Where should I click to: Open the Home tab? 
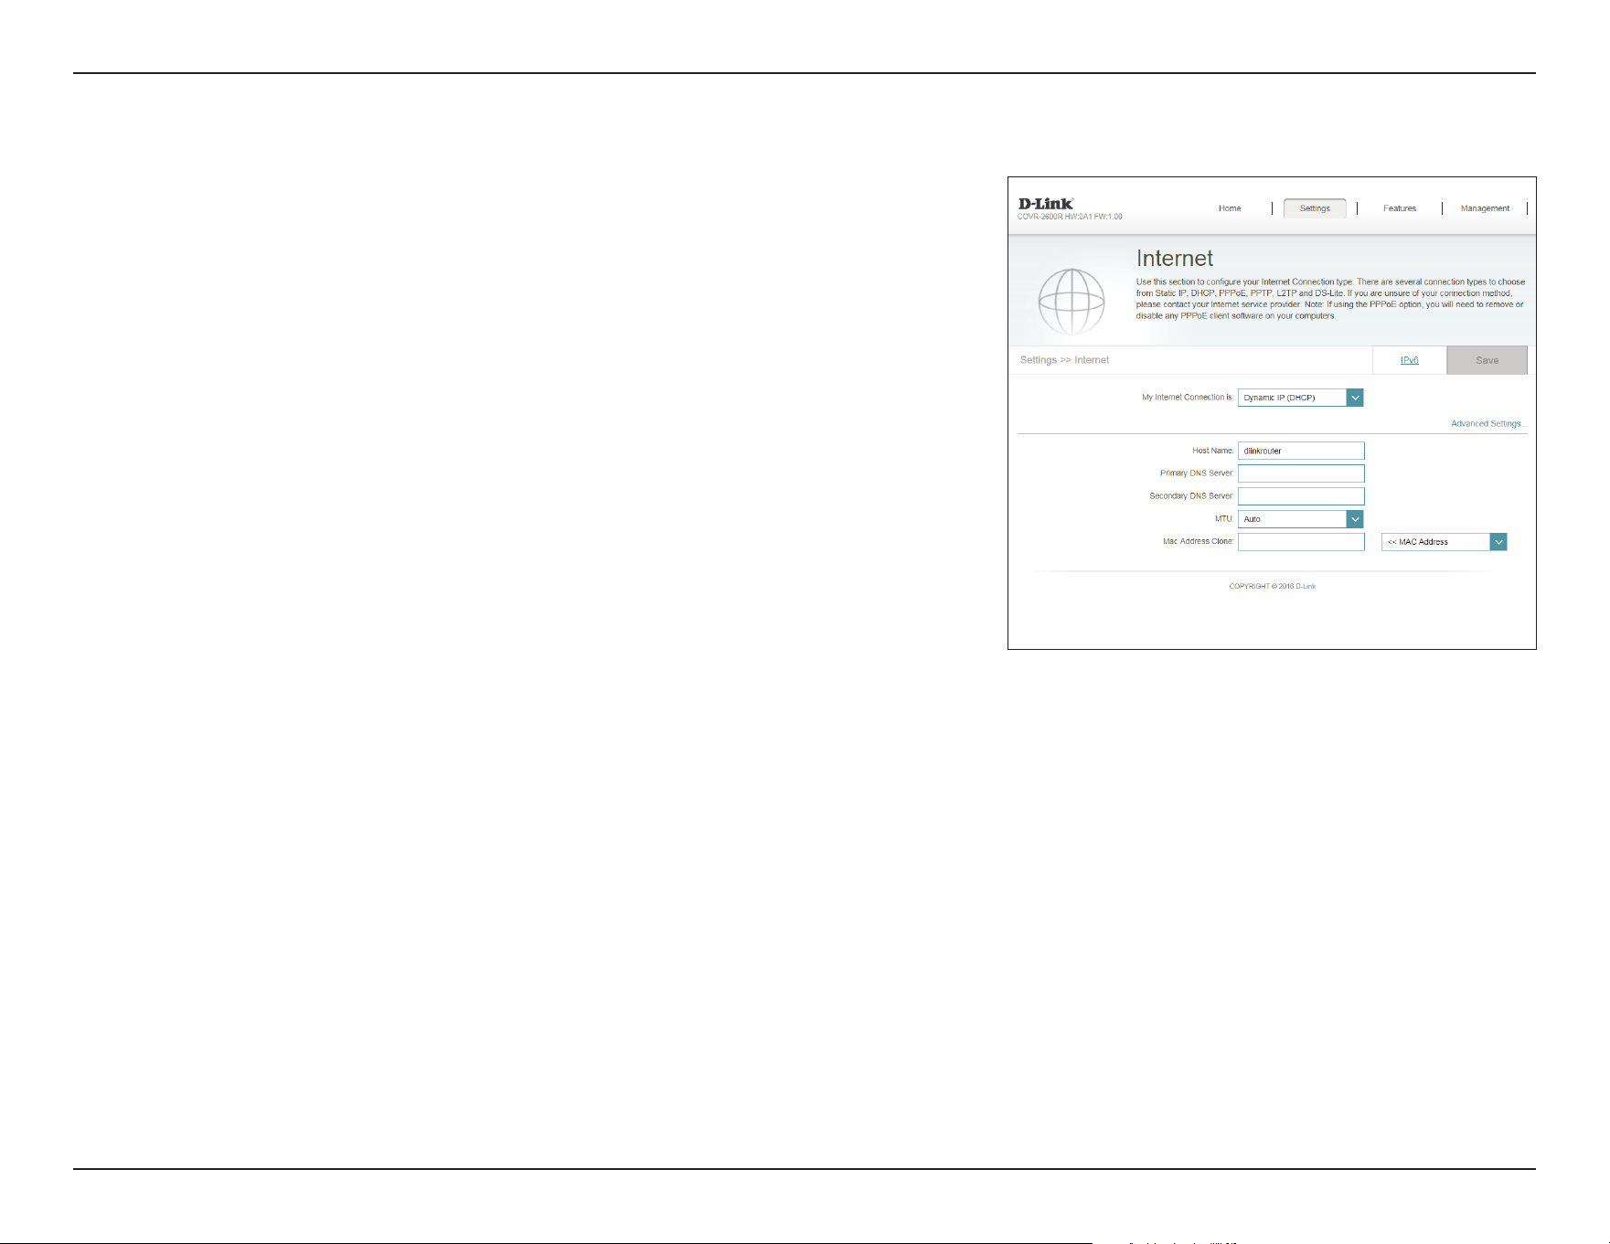[1230, 208]
